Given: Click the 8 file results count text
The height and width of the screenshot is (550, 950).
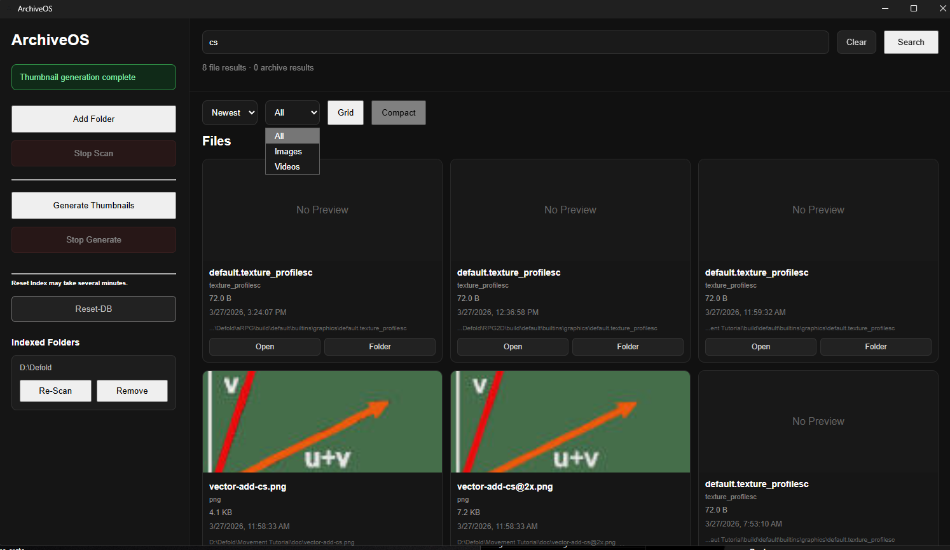Looking at the screenshot, I should 224,67.
